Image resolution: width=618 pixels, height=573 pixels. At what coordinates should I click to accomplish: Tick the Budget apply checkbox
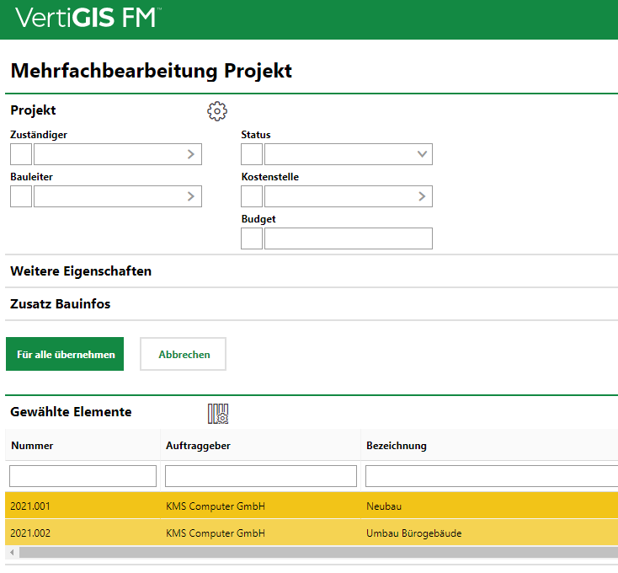click(x=252, y=238)
